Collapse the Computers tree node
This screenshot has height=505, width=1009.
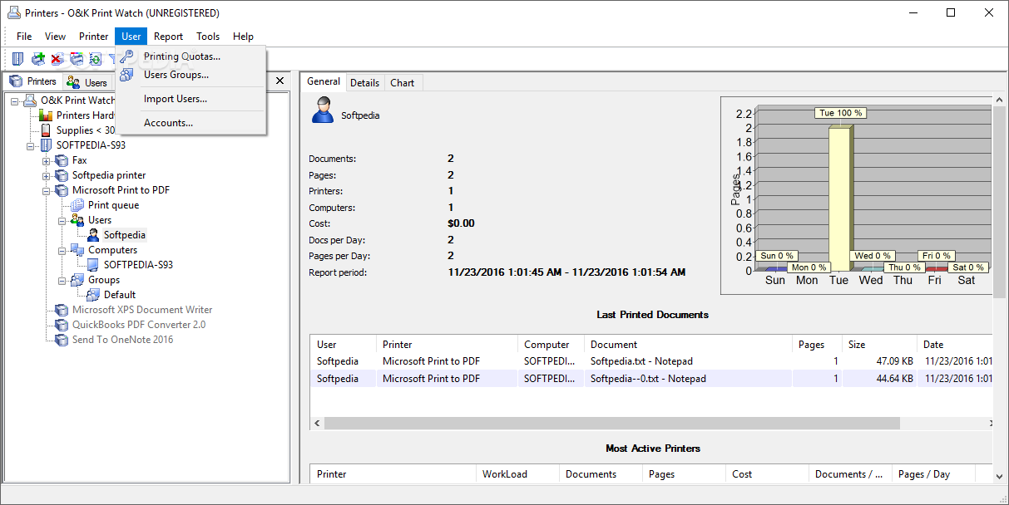(62, 250)
